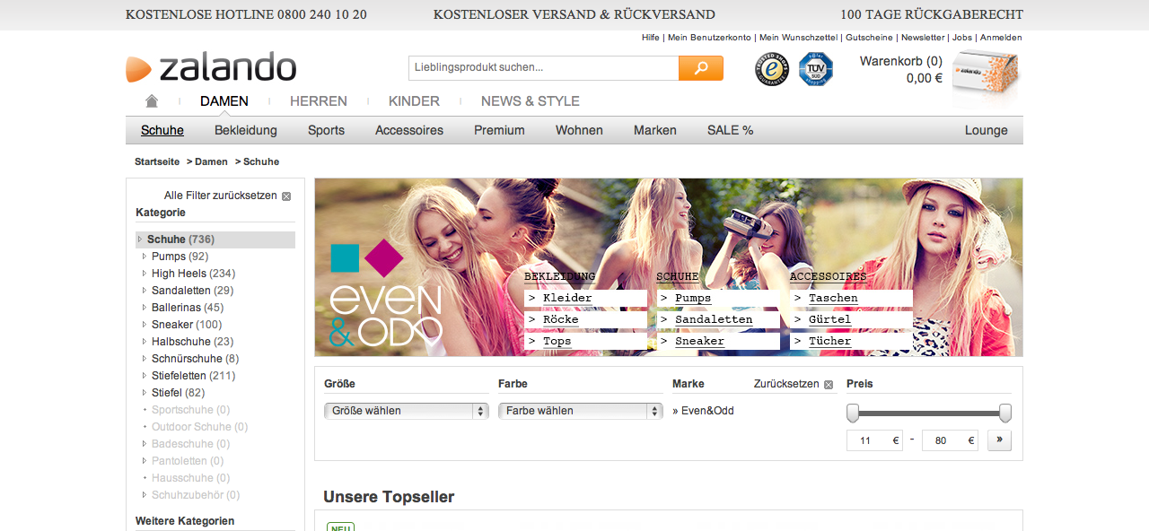Reset all filters via X icon
The height and width of the screenshot is (531, 1149).
[286, 196]
